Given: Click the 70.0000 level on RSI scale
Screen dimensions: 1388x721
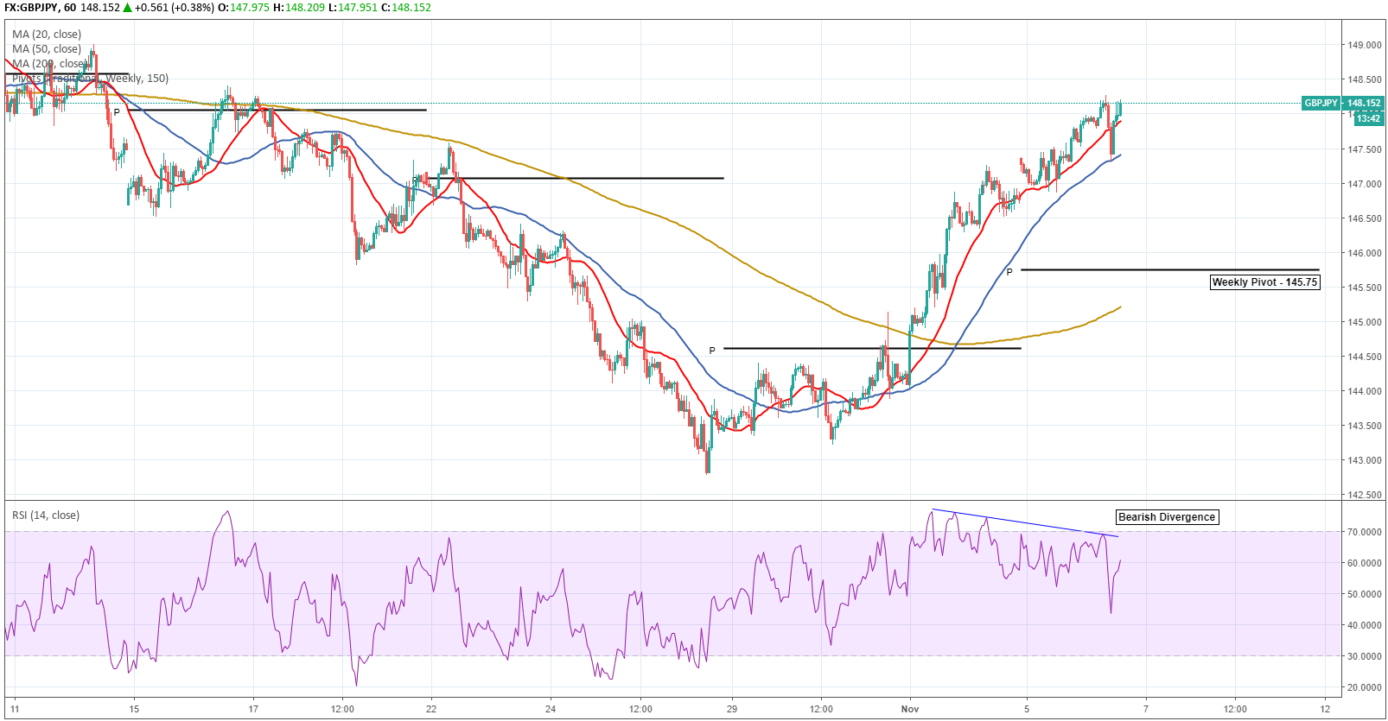Looking at the screenshot, I should click(x=1364, y=532).
